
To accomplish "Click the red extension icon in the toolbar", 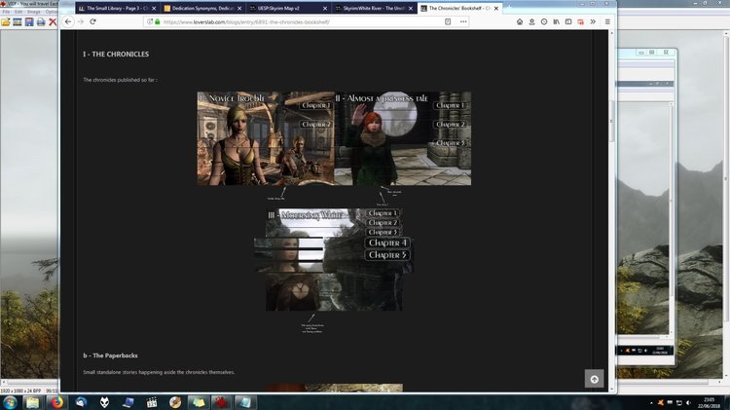I will click(580, 21).
